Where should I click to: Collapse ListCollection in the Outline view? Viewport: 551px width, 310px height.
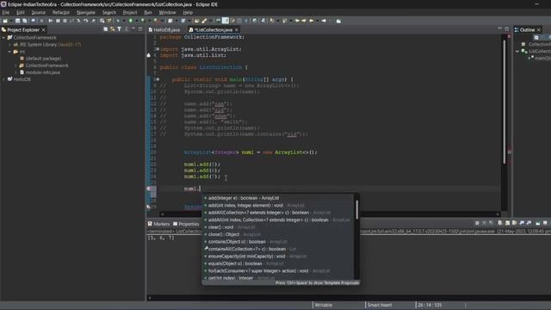pos(517,52)
